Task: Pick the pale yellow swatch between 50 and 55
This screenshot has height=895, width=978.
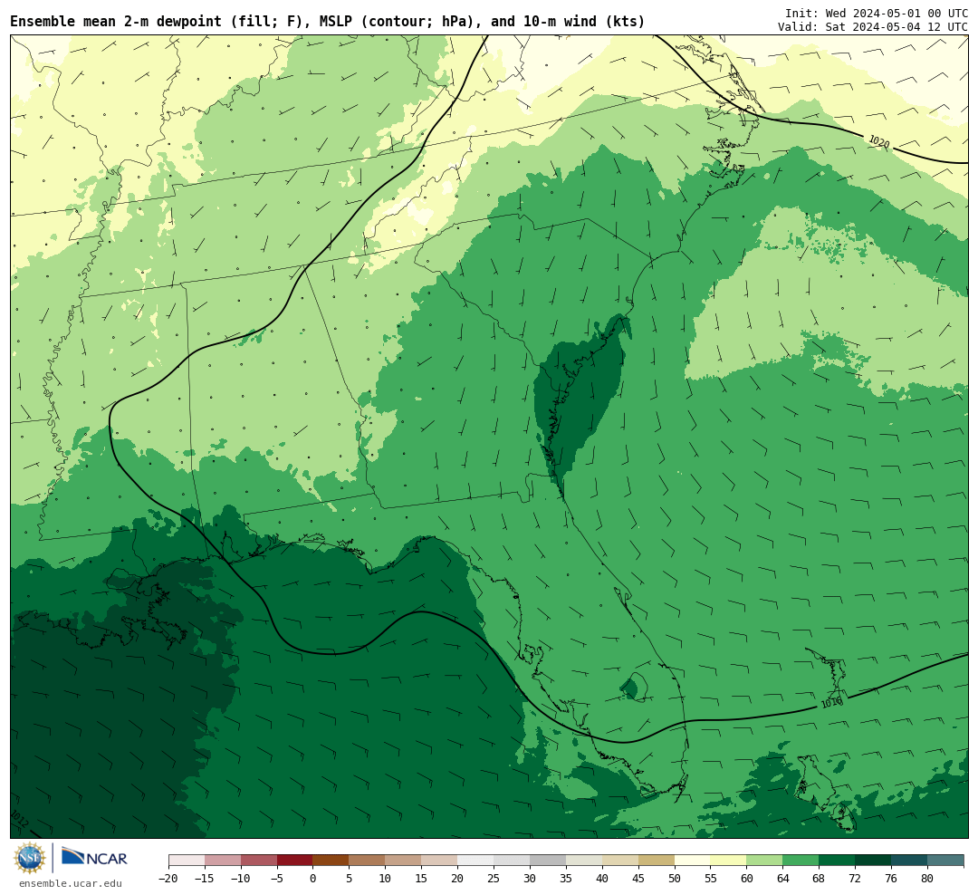Action: [x=693, y=861]
